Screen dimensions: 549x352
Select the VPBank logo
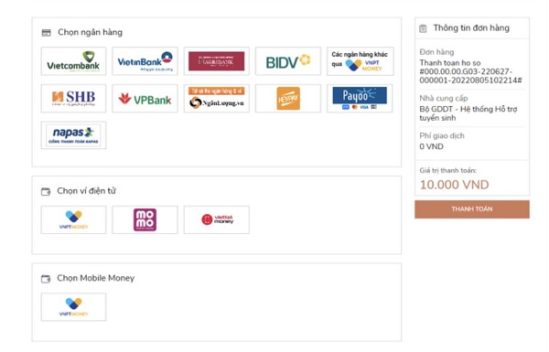tap(145, 99)
